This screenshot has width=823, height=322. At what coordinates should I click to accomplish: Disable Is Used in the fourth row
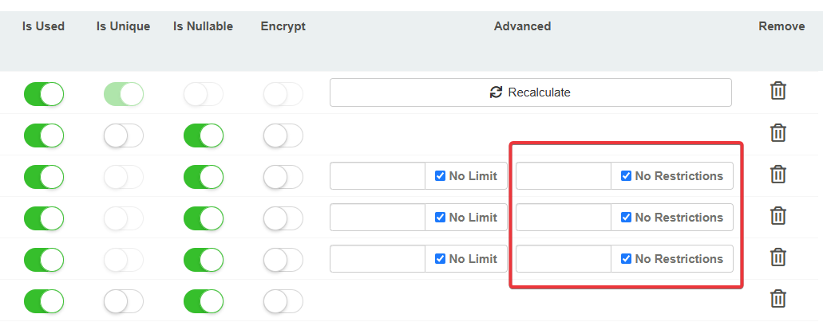point(44,218)
